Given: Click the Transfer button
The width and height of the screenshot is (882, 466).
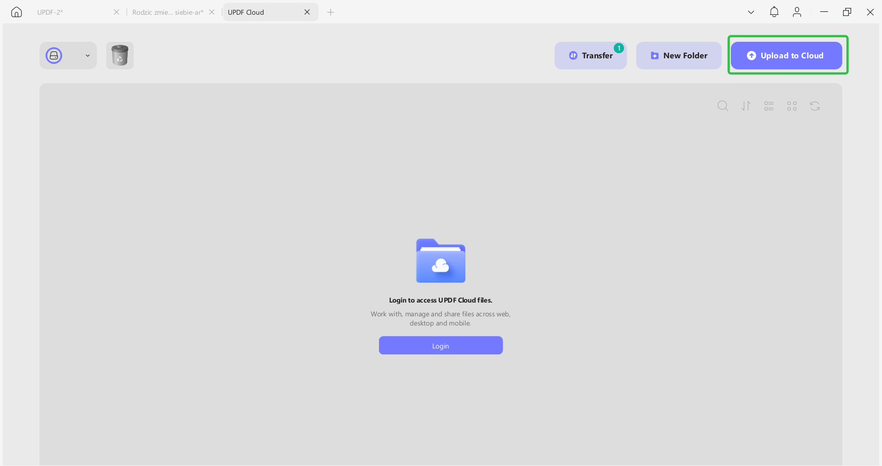Looking at the screenshot, I should point(591,56).
